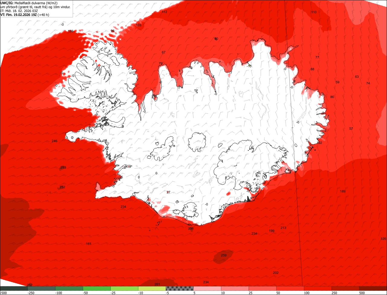
Task: Click the '-5' legend scale label
Action: (x=167, y=293)
